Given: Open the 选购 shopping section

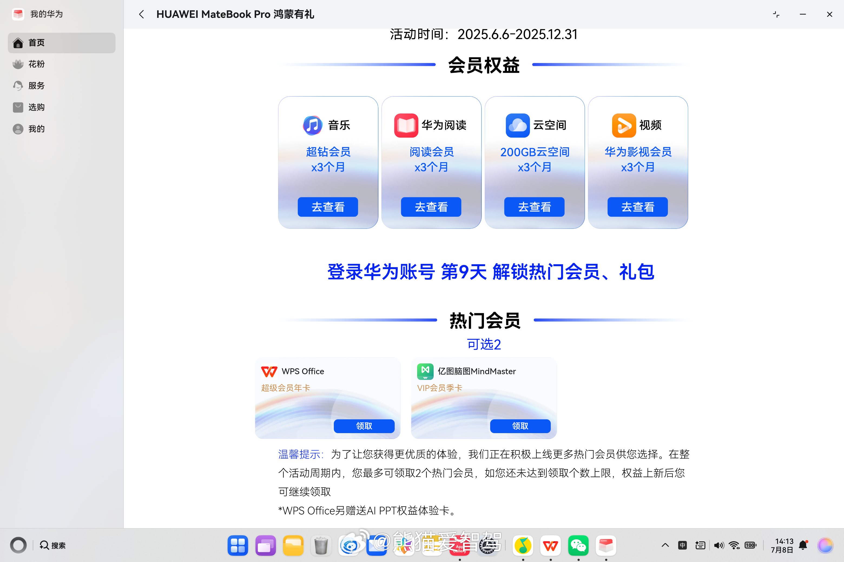Looking at the screenshot, I should click(62, 107).
